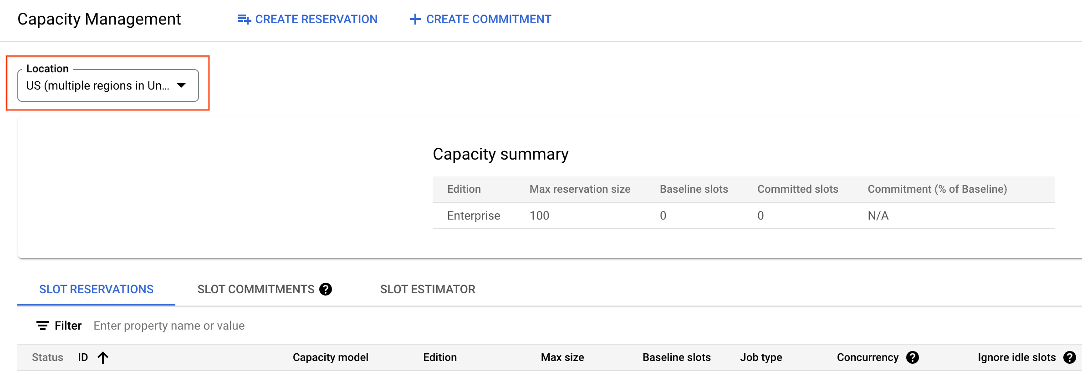This screenshot has width=1082, height=371.
Task: Open the Ignore idle slots help icon
Action: (x=1069, y=358)
